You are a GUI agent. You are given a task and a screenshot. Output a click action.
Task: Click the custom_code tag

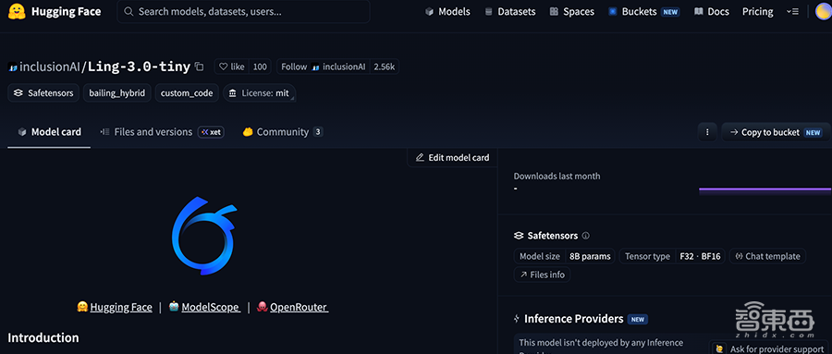187,92
